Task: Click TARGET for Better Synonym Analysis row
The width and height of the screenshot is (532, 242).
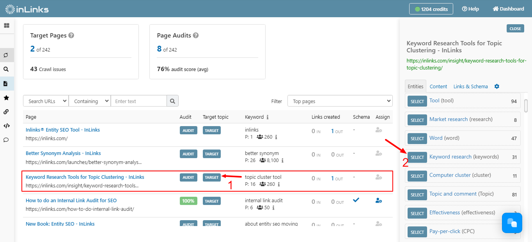Action: tap(212, 154)
